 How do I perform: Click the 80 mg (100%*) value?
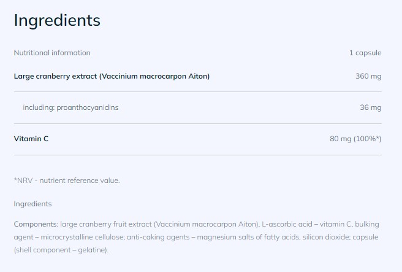click(355, 139)
